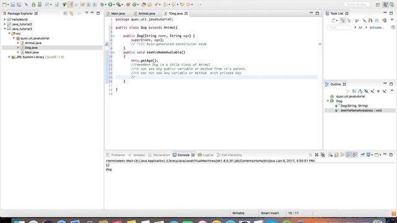Click the Scheduled view icon in Task List
The image size is (397, 223).
tap(349, 20)
